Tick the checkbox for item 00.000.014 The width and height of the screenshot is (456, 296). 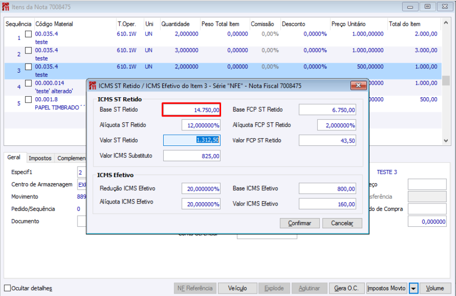coord(28,83)
